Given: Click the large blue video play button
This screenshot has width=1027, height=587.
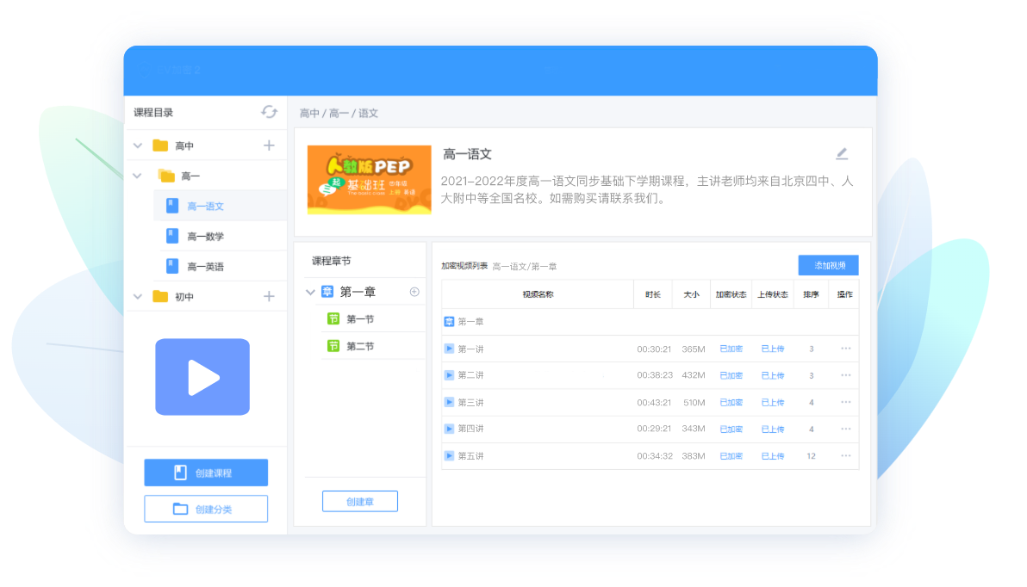Looking at the screenshot, I should coord(202,377).
